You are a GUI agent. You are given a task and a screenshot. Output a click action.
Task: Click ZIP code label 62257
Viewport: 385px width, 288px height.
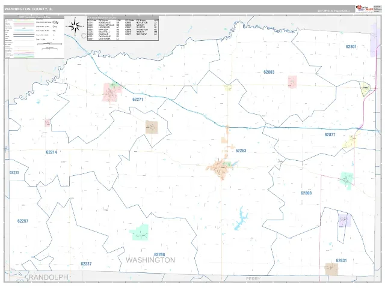pos(23,221)
